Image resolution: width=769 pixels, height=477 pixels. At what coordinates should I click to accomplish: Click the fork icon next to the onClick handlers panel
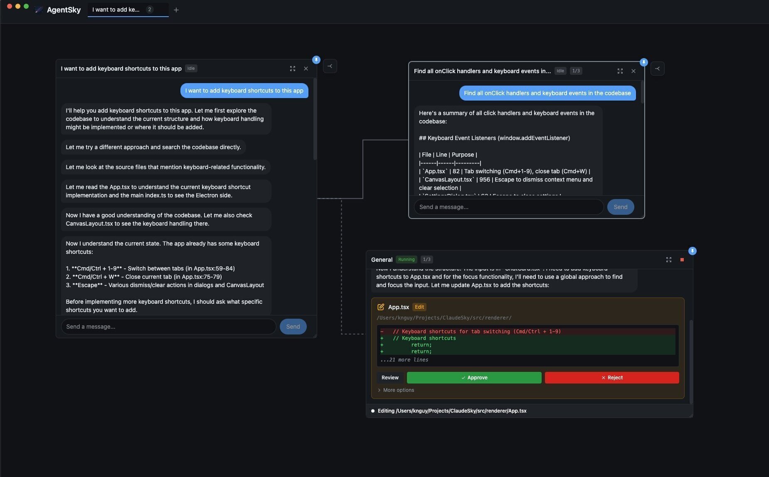[x=658, y=69]
